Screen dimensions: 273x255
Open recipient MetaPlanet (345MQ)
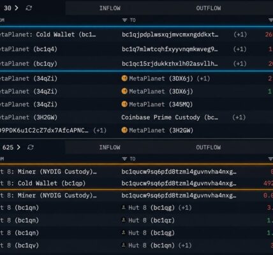click(x=161, y=105)
